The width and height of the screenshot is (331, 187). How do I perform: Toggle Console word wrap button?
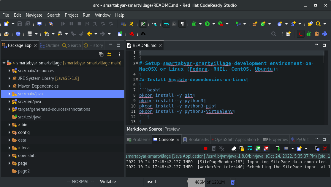pyautogui.click(x=250, y=149)
